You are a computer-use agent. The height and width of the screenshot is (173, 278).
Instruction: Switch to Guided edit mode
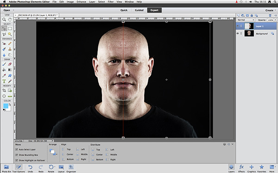[x=139, y=10]
